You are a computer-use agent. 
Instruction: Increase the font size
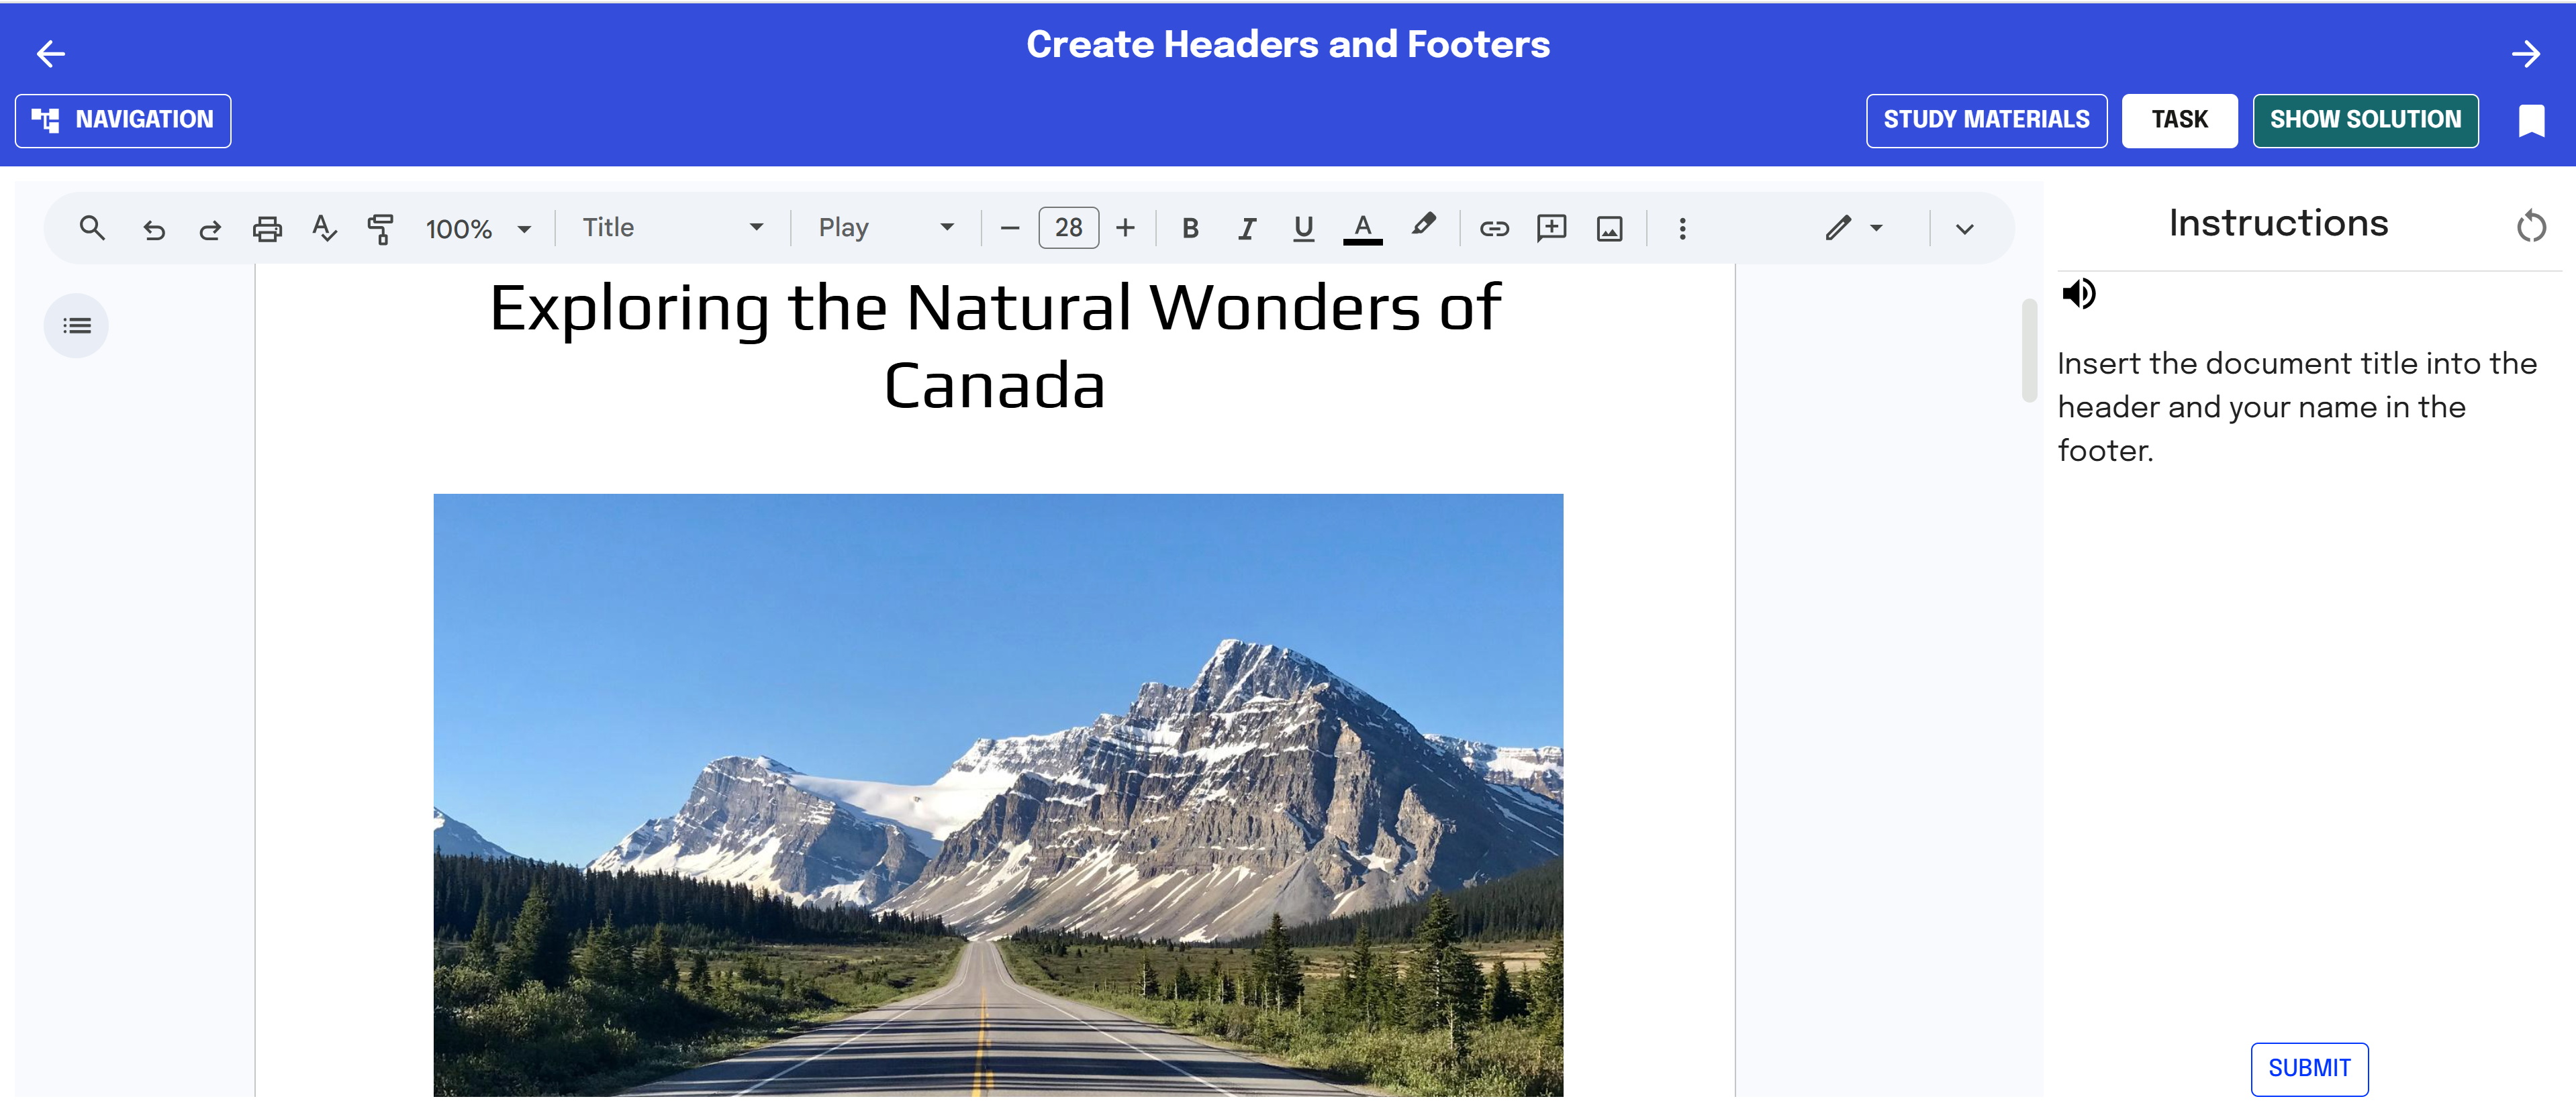(x=1126, y=229)
